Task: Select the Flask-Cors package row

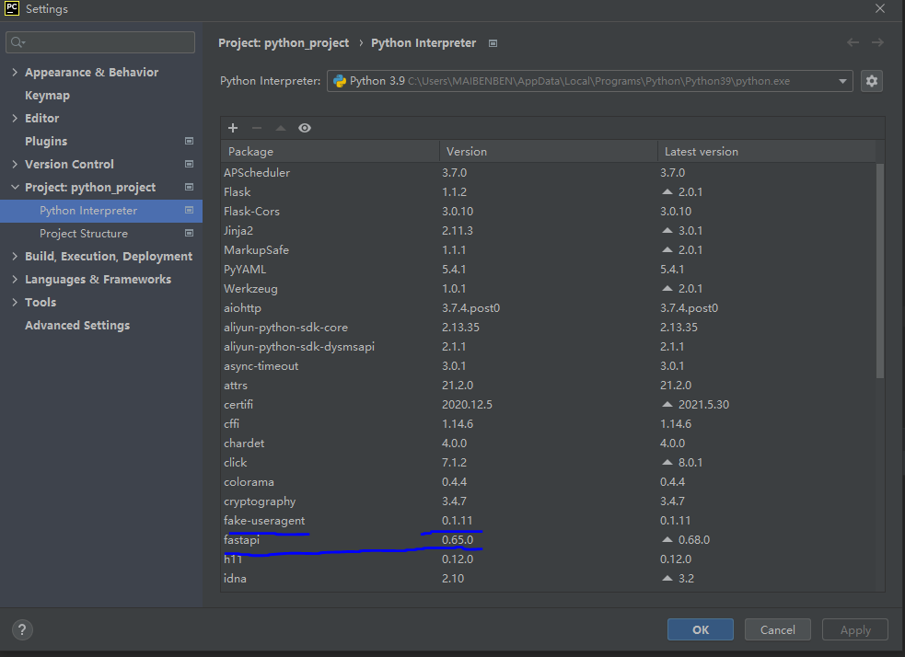Action: pos(549,211)
